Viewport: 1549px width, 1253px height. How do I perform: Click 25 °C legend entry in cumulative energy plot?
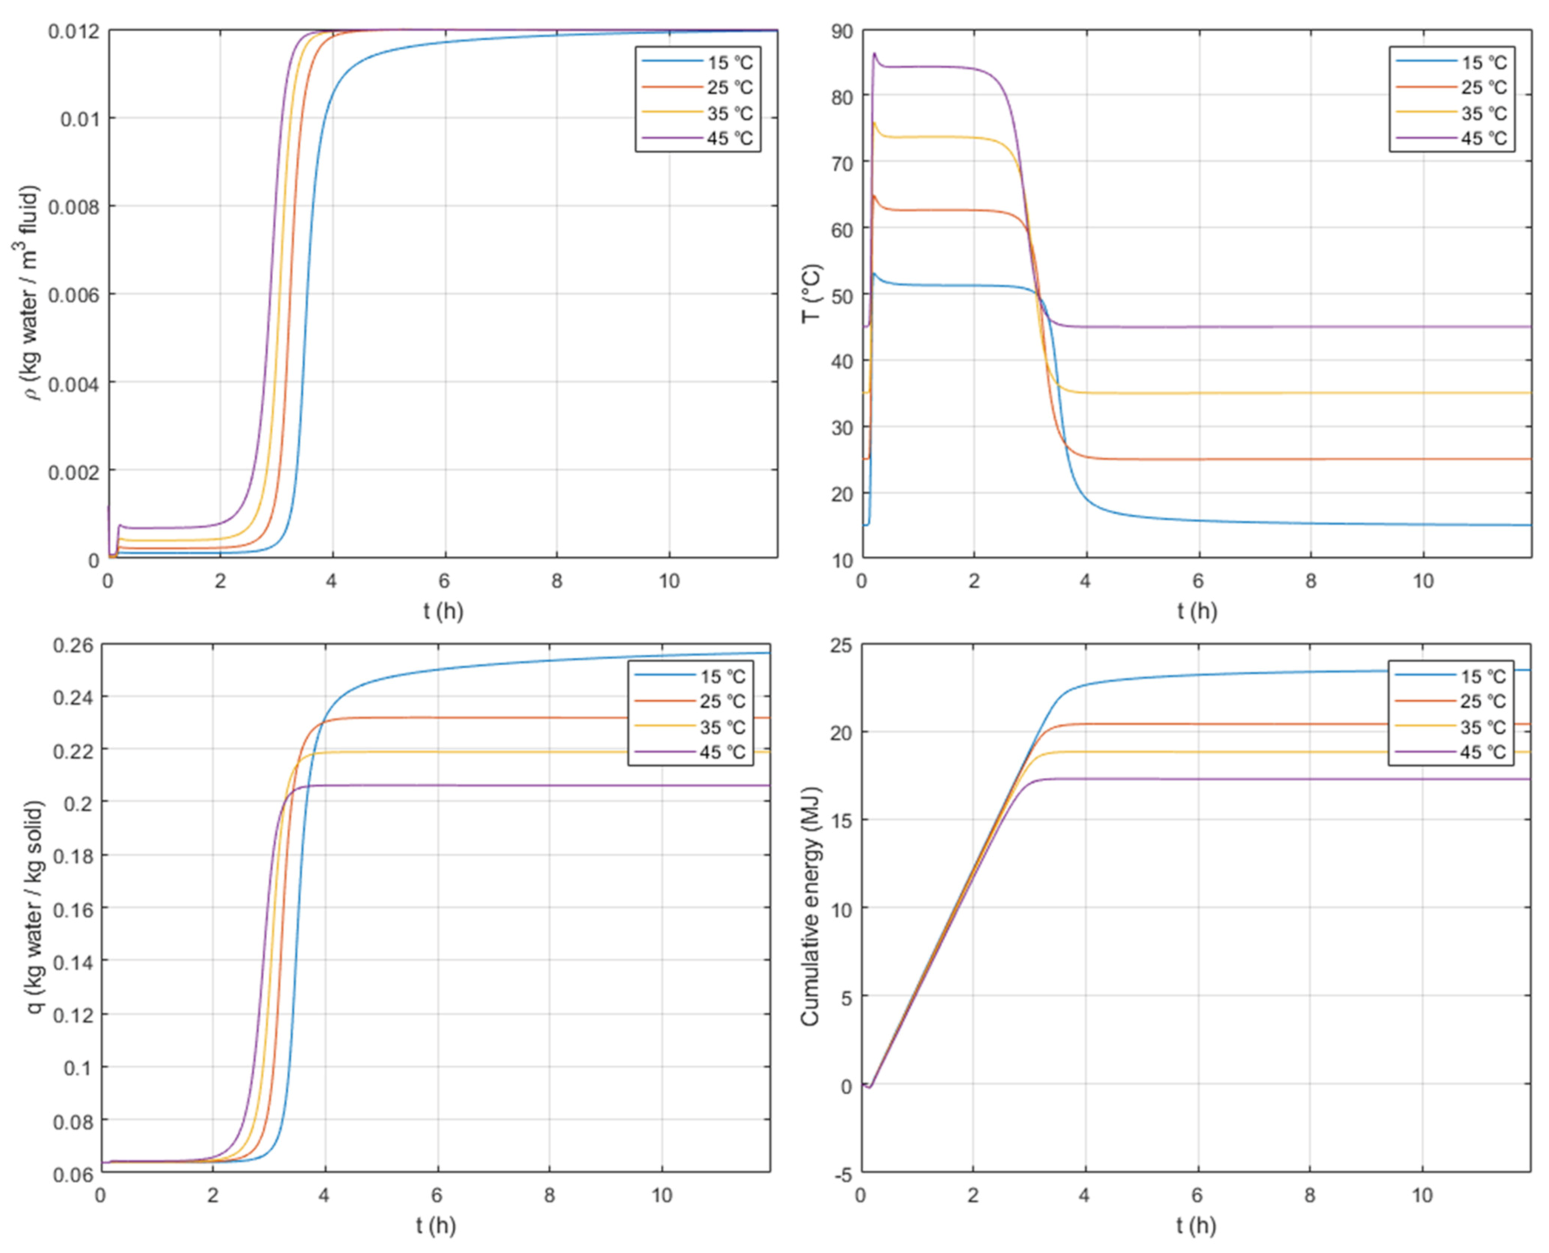pos(1483,701)
